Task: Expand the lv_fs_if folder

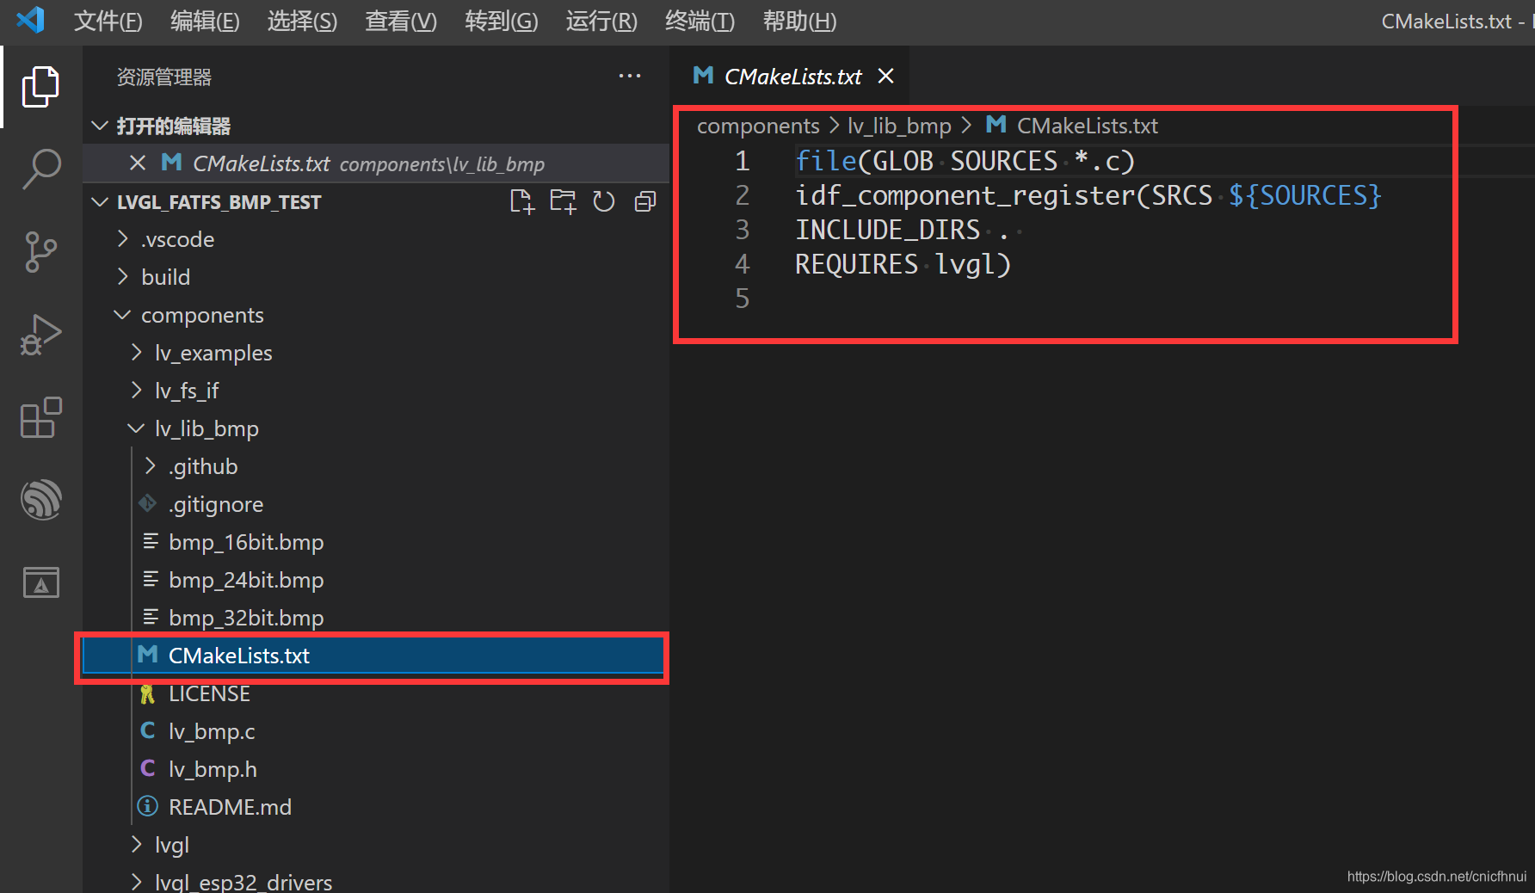Action: click(x=137, y=391)
